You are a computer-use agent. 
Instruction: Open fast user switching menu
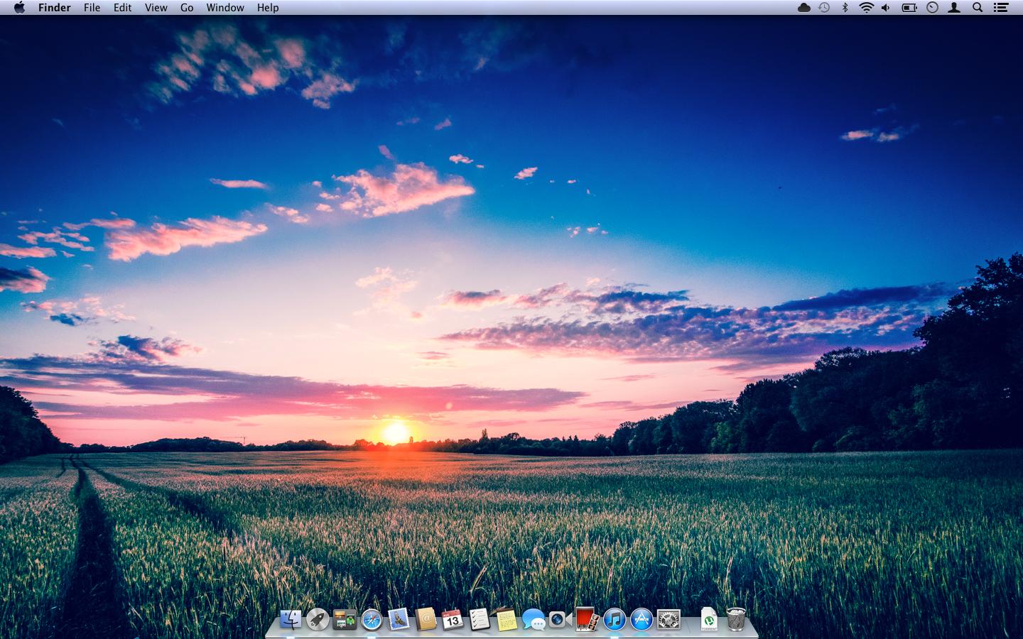[956, 8]
